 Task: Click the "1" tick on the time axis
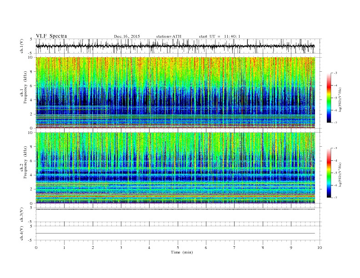click(x=64, y=248)
